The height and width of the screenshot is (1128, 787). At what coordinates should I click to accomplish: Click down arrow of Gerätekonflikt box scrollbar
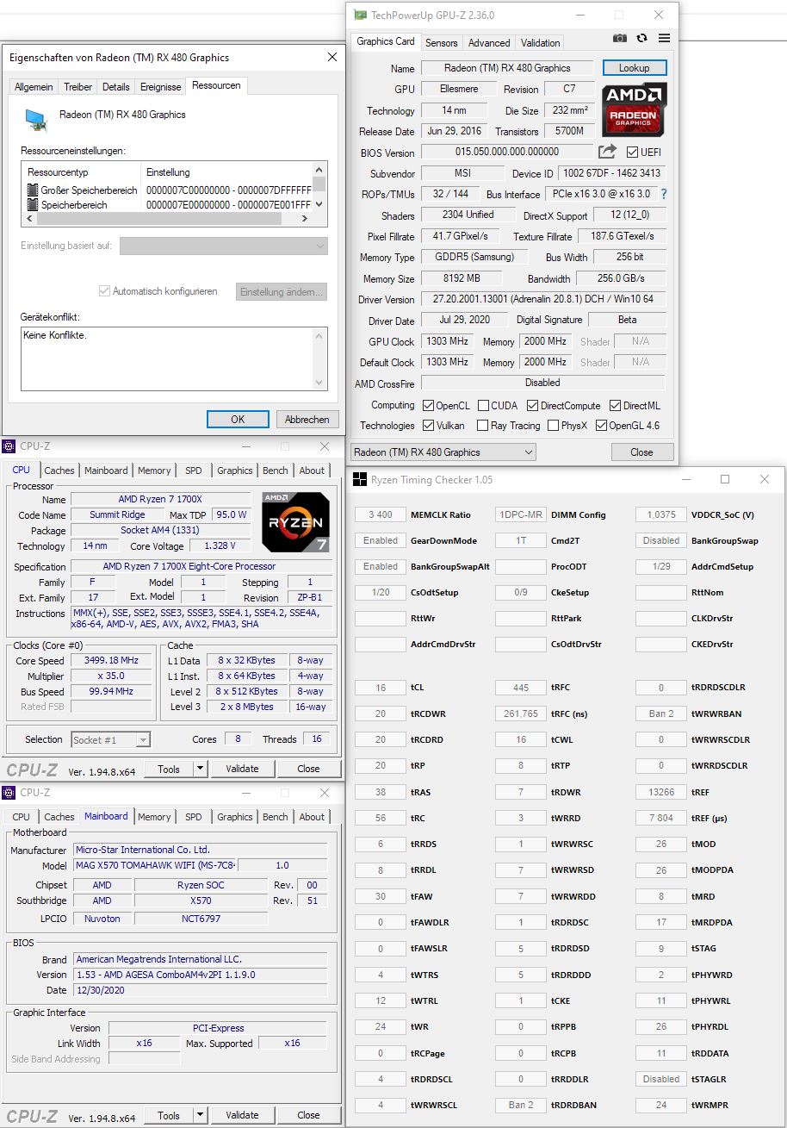pyautogui.click(x=320, y=383)
